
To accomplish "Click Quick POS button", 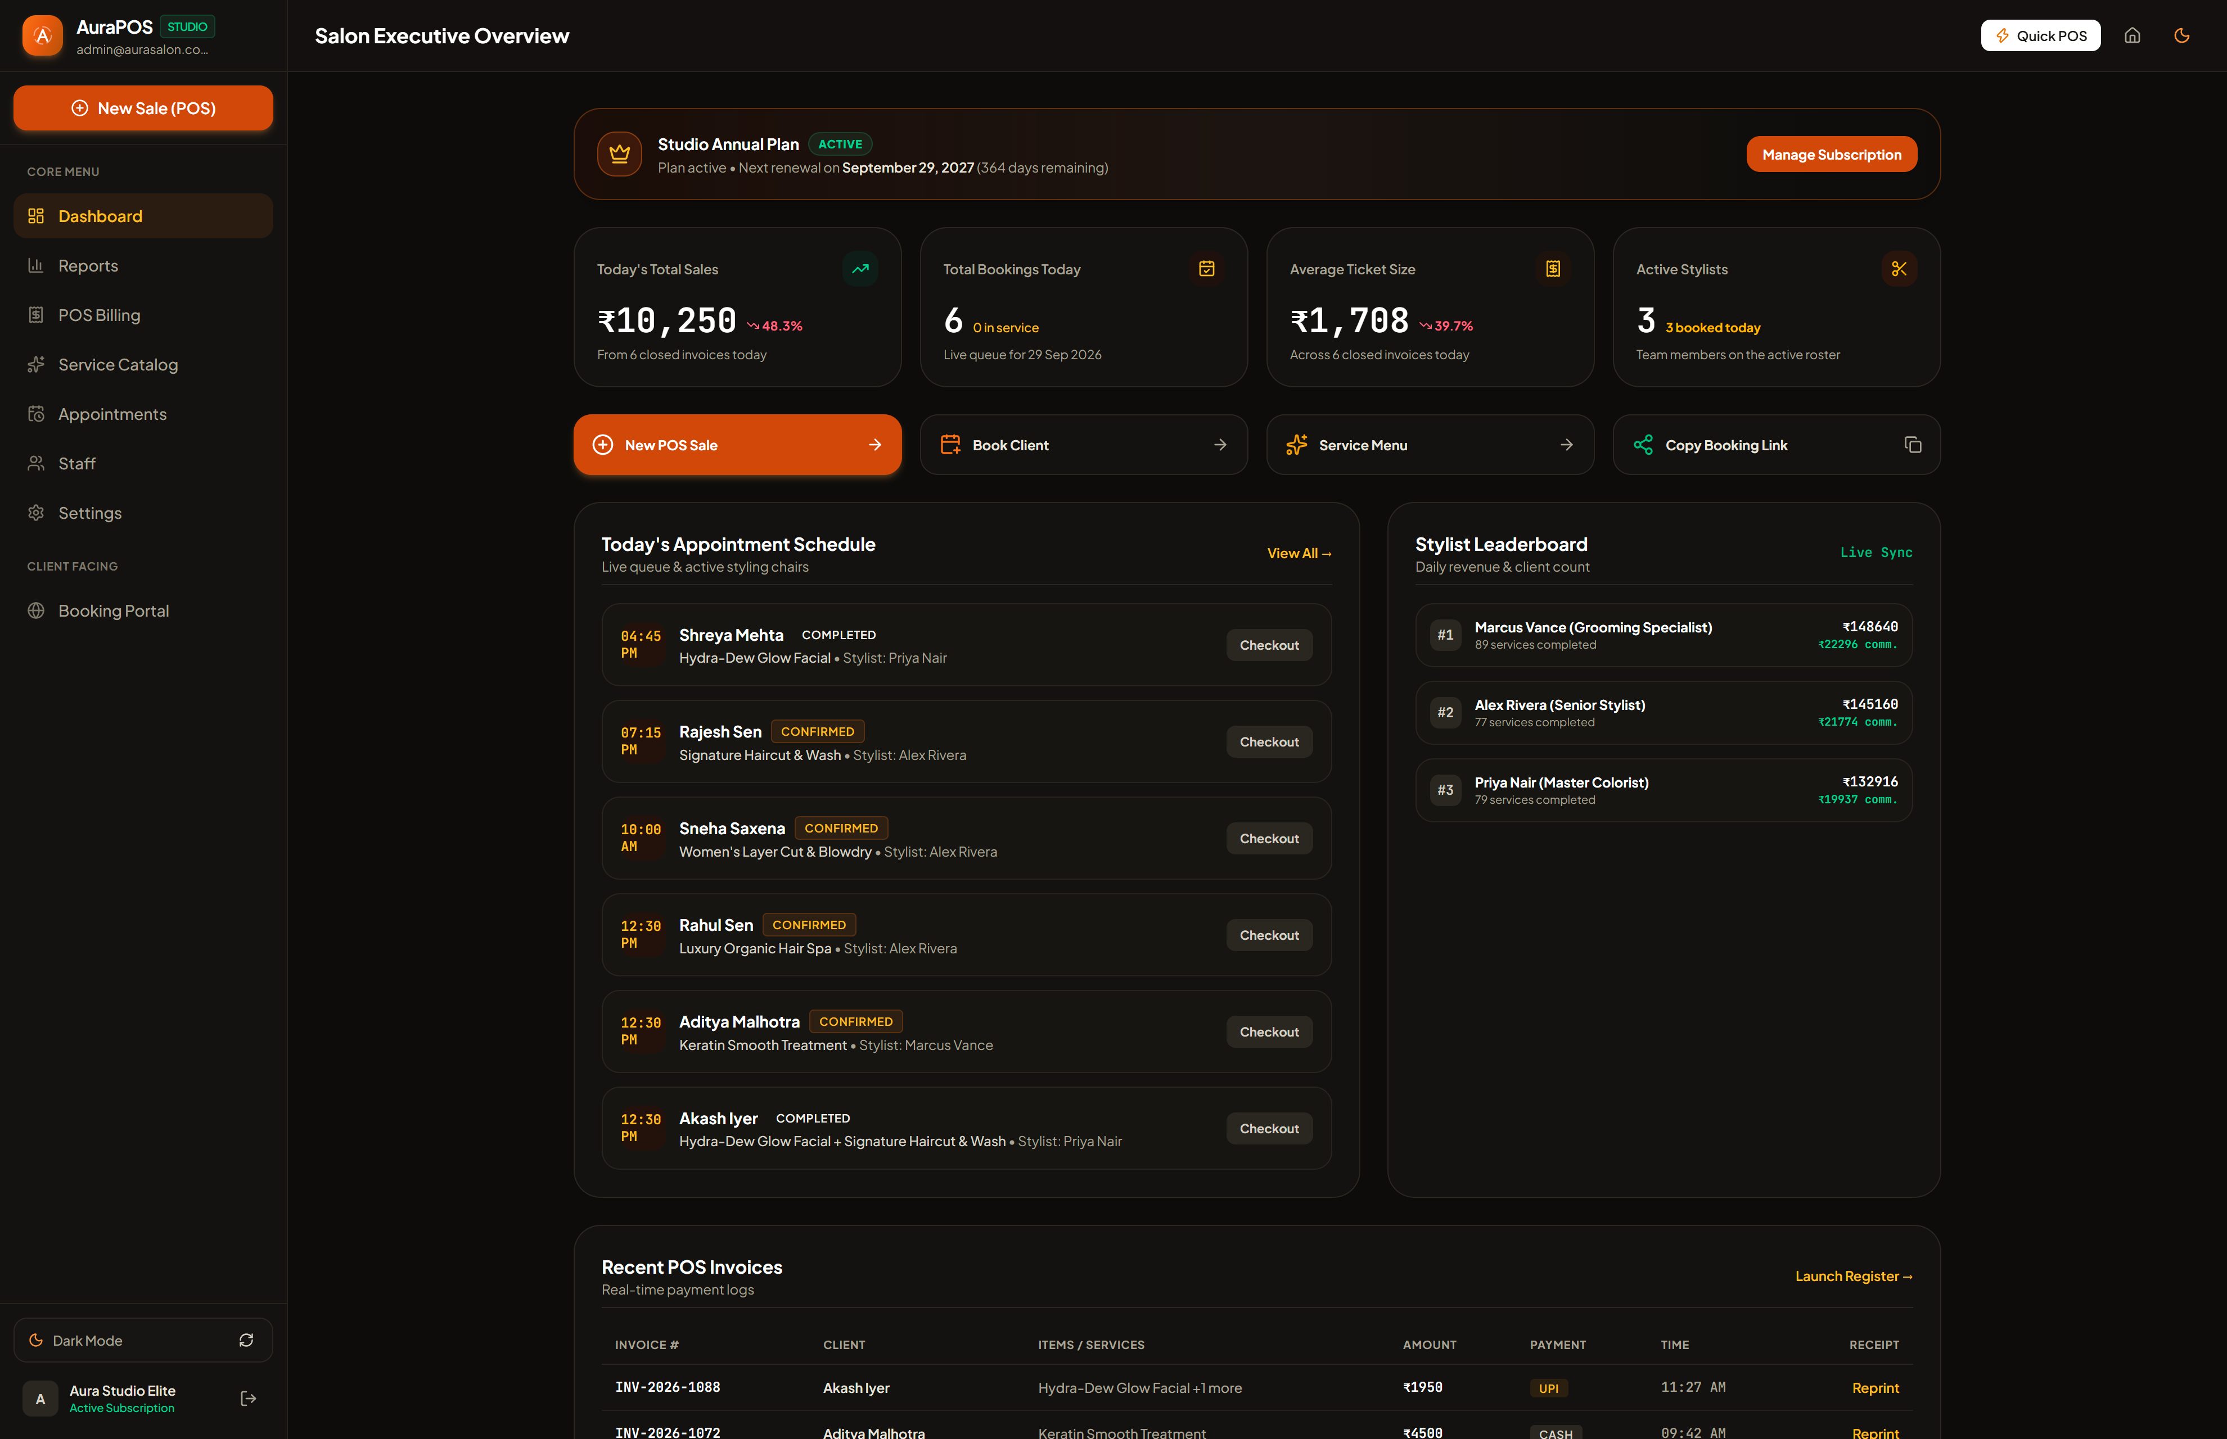I will tap(2040, 35).
